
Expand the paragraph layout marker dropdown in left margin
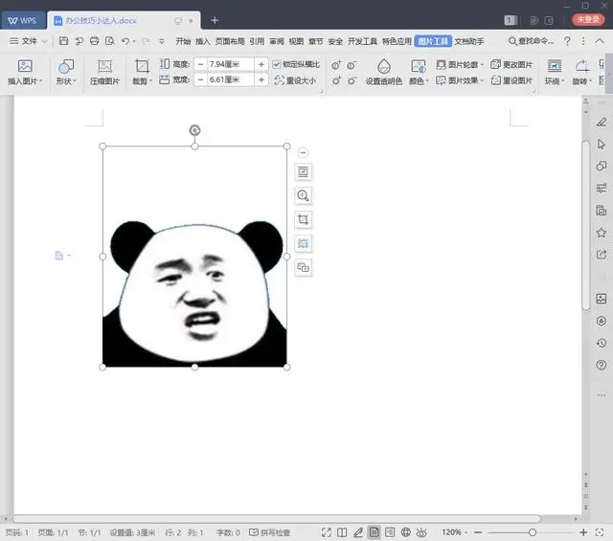(69, 256)
